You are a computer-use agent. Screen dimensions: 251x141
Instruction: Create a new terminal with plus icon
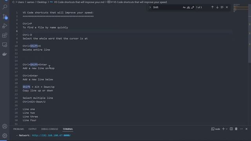coord(223,129)
